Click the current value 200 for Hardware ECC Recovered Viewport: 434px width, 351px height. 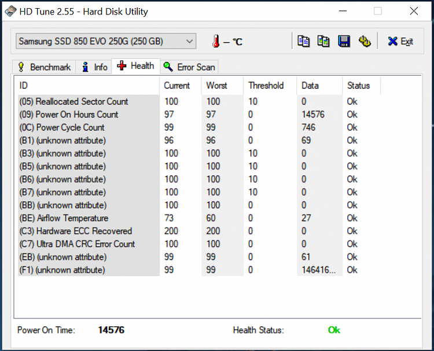[171, 231]
